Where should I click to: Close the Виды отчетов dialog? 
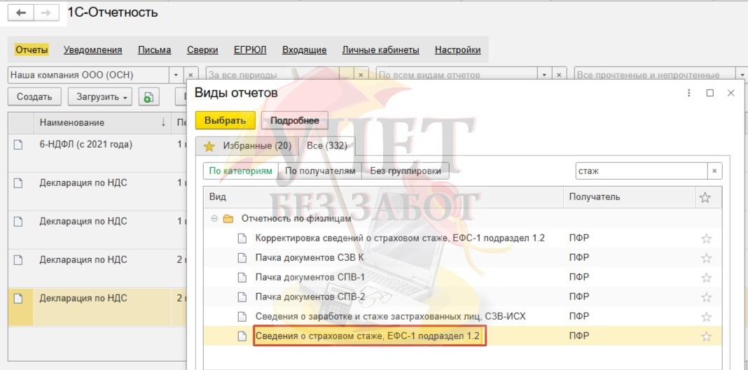730,93
